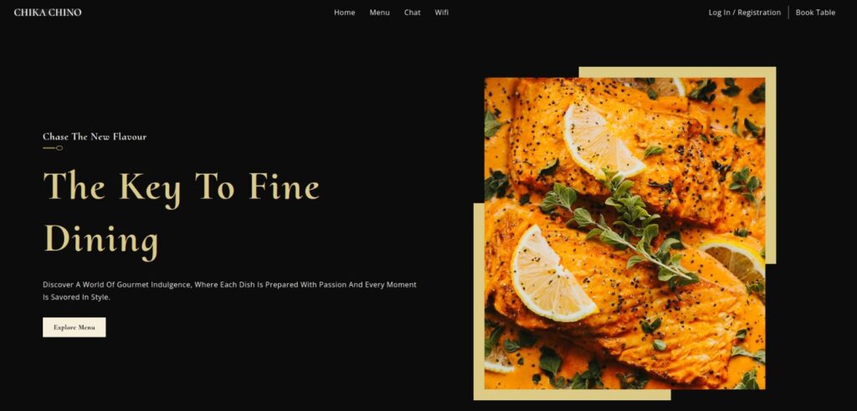Click the CHIKA CHINO logo
Viewport: 857px width, 411px height.
[48, 13]
